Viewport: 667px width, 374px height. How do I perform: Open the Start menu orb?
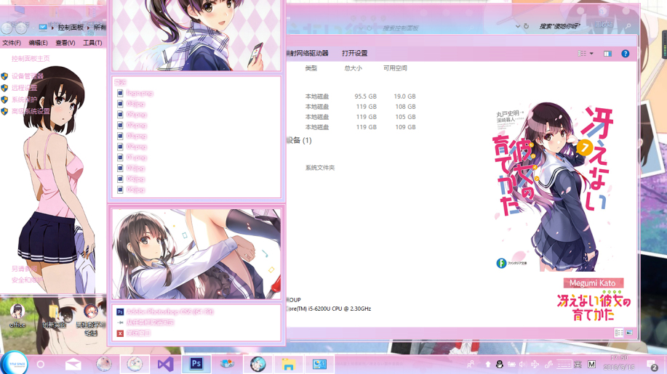coord(15,363)
